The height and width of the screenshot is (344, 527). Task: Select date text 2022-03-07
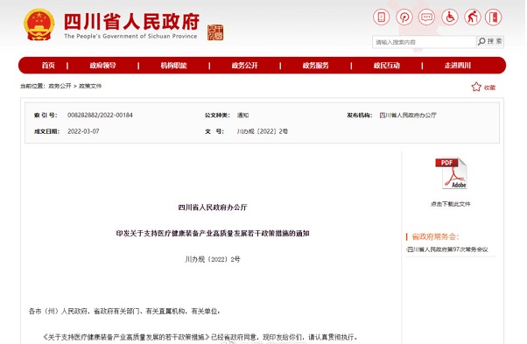tap(83, 131)
